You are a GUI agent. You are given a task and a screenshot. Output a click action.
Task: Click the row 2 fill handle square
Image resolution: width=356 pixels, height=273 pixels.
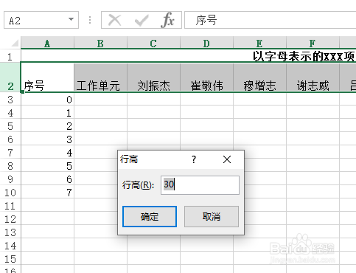tap(22, 92)
